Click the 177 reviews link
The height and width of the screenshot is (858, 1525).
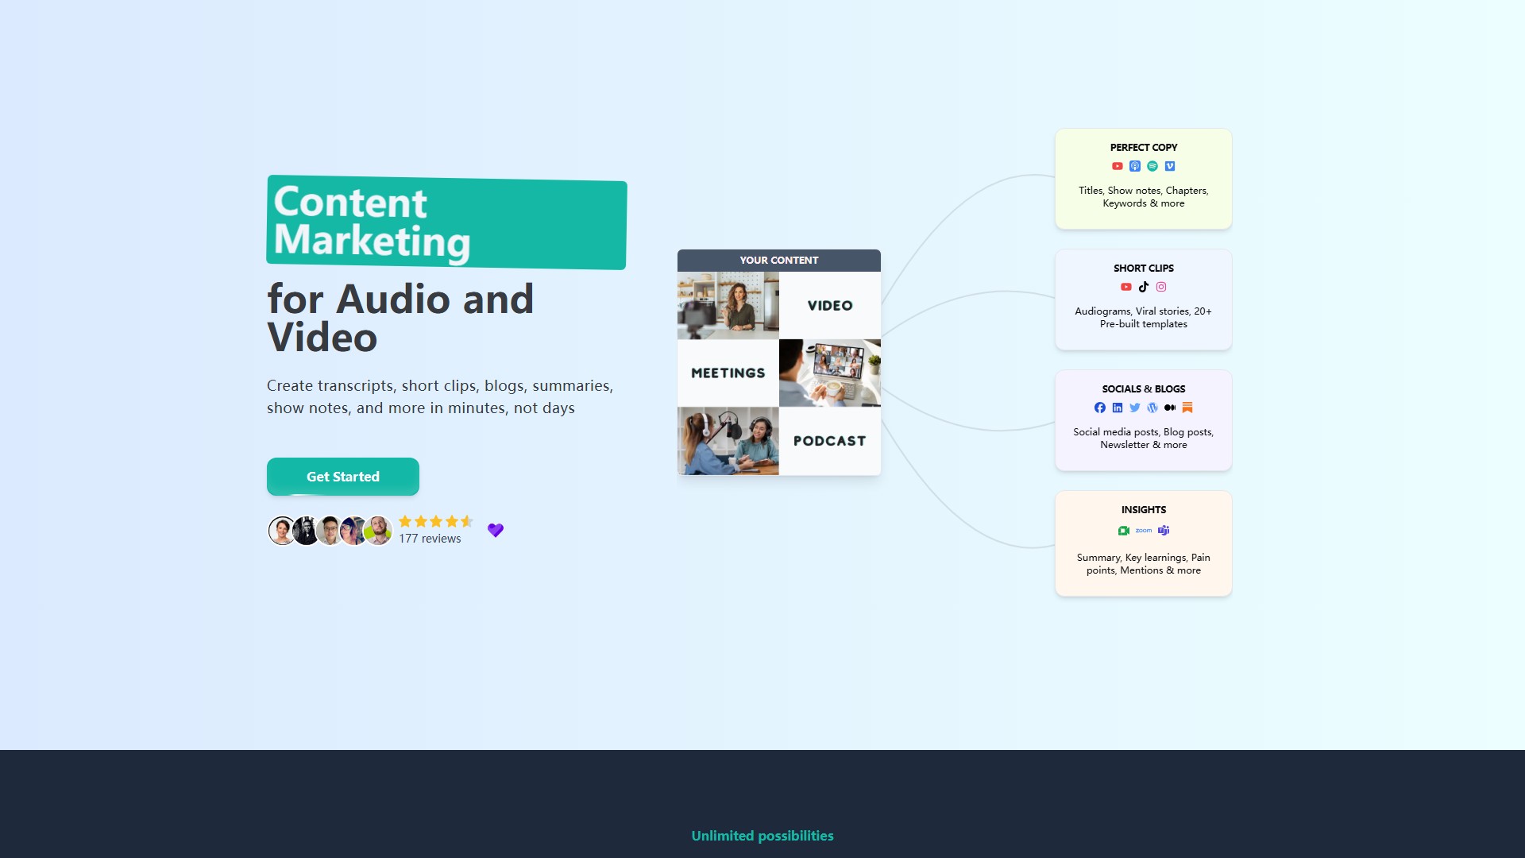430,539
